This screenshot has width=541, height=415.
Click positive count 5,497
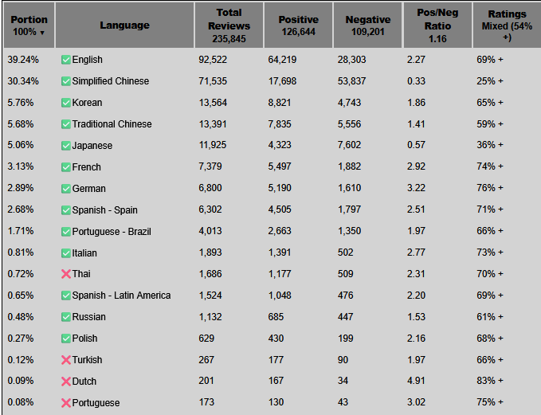(x=280, y=166)
